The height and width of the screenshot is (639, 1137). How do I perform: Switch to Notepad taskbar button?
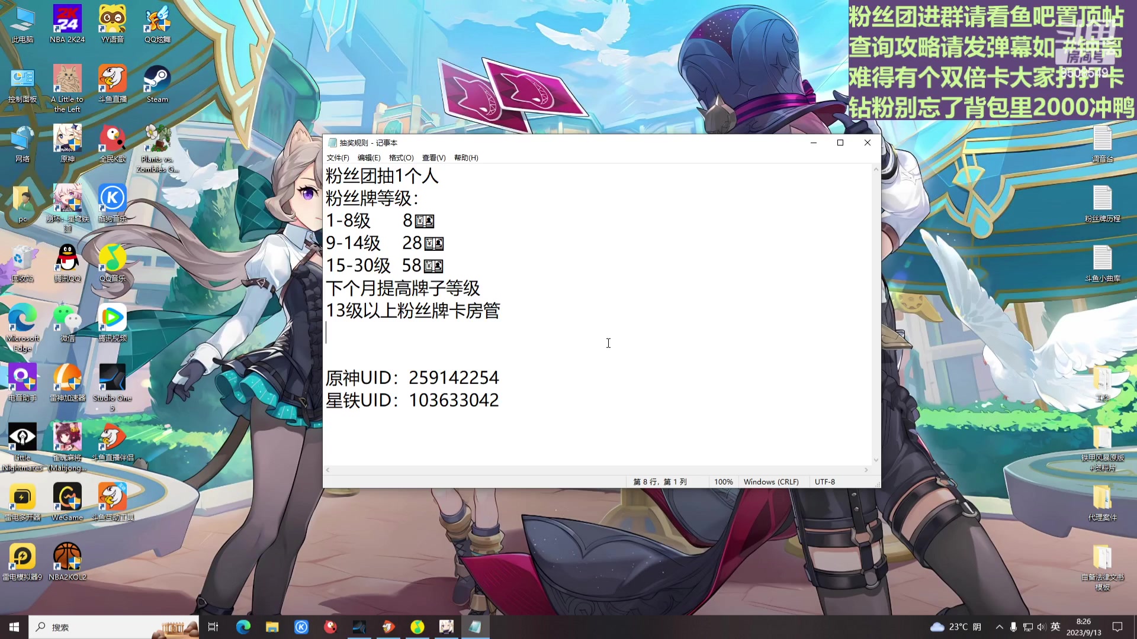click(475, 627)
